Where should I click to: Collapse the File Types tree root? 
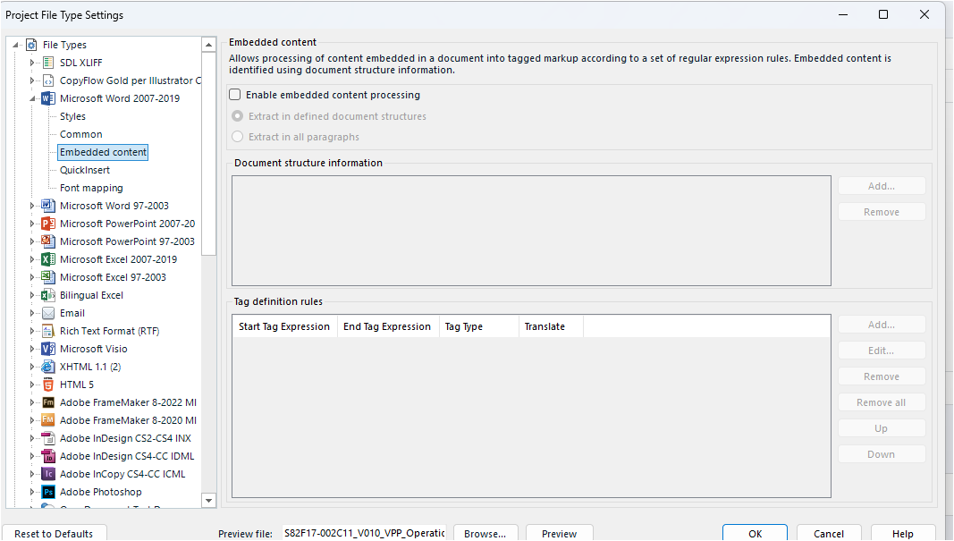[13, 44]
